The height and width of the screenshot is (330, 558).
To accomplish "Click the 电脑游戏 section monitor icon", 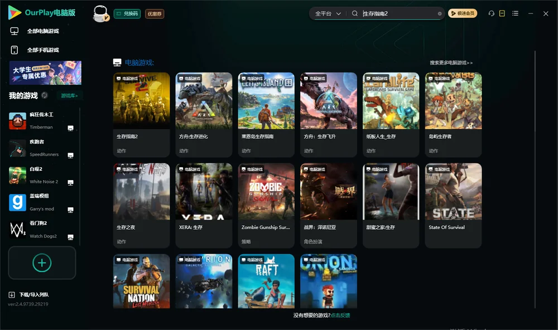I will point(117,62).
